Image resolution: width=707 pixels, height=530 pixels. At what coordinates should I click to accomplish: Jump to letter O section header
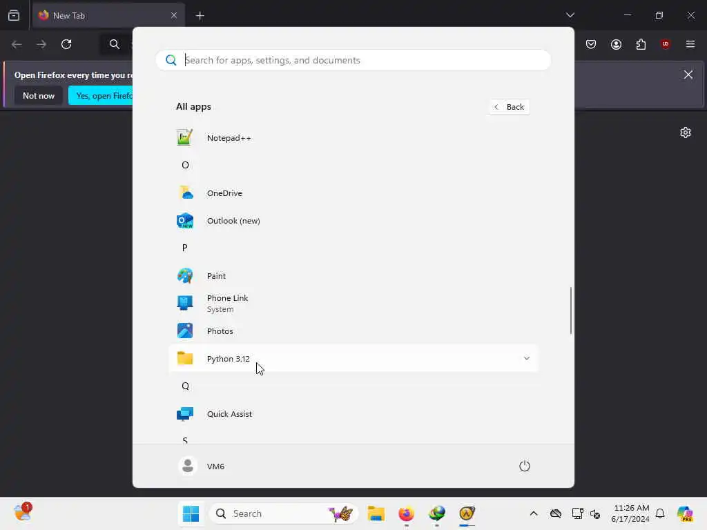(x=185, y=165)
